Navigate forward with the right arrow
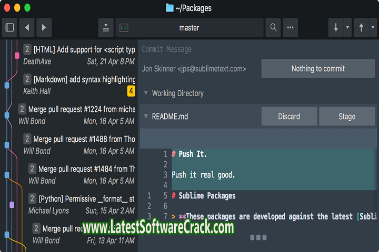The image size is (379, 252). point(44,27)
